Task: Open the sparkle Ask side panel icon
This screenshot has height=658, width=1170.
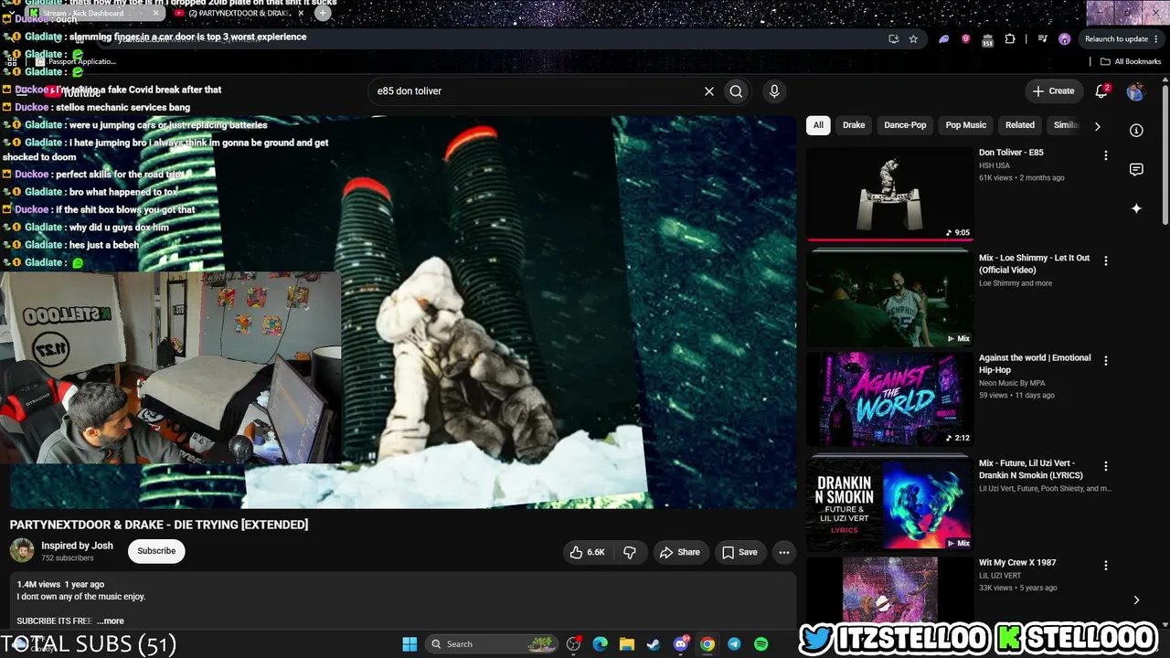Action: (x=1136, y=208)
